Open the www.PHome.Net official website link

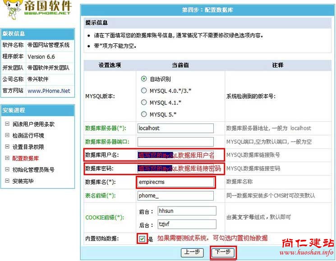point(49,91)
